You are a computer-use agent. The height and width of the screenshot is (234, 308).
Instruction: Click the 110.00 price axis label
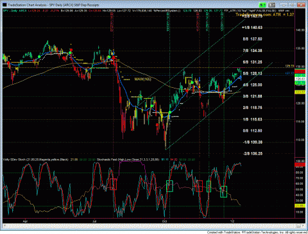pos(300,140)
